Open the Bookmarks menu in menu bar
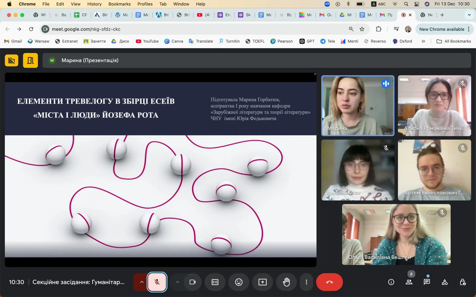The image size is (476, 297). (x=119, y=4)
